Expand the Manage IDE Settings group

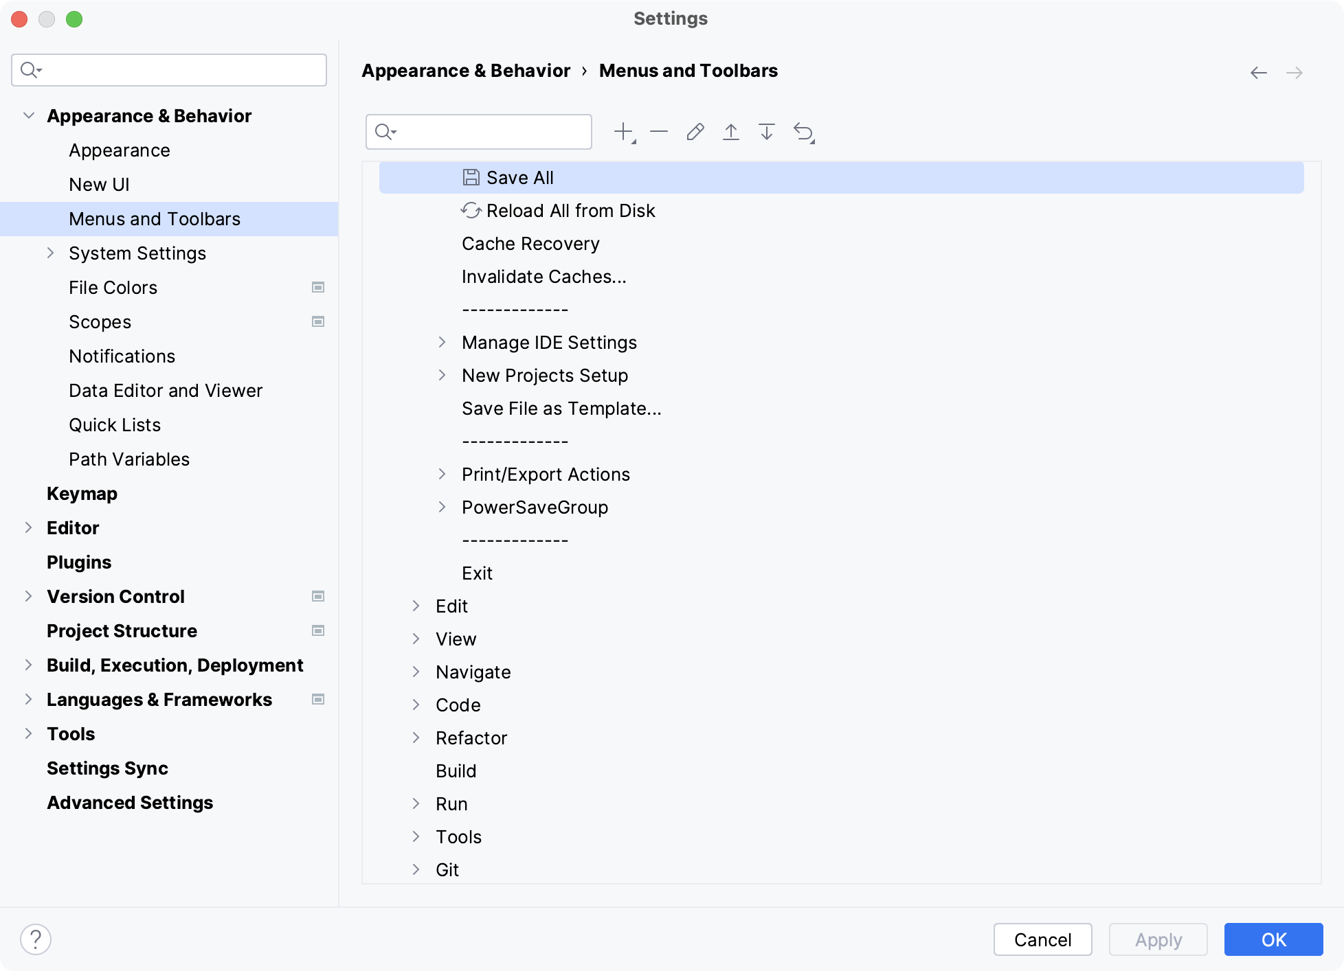pyautogui.click(x=443, y=342)
